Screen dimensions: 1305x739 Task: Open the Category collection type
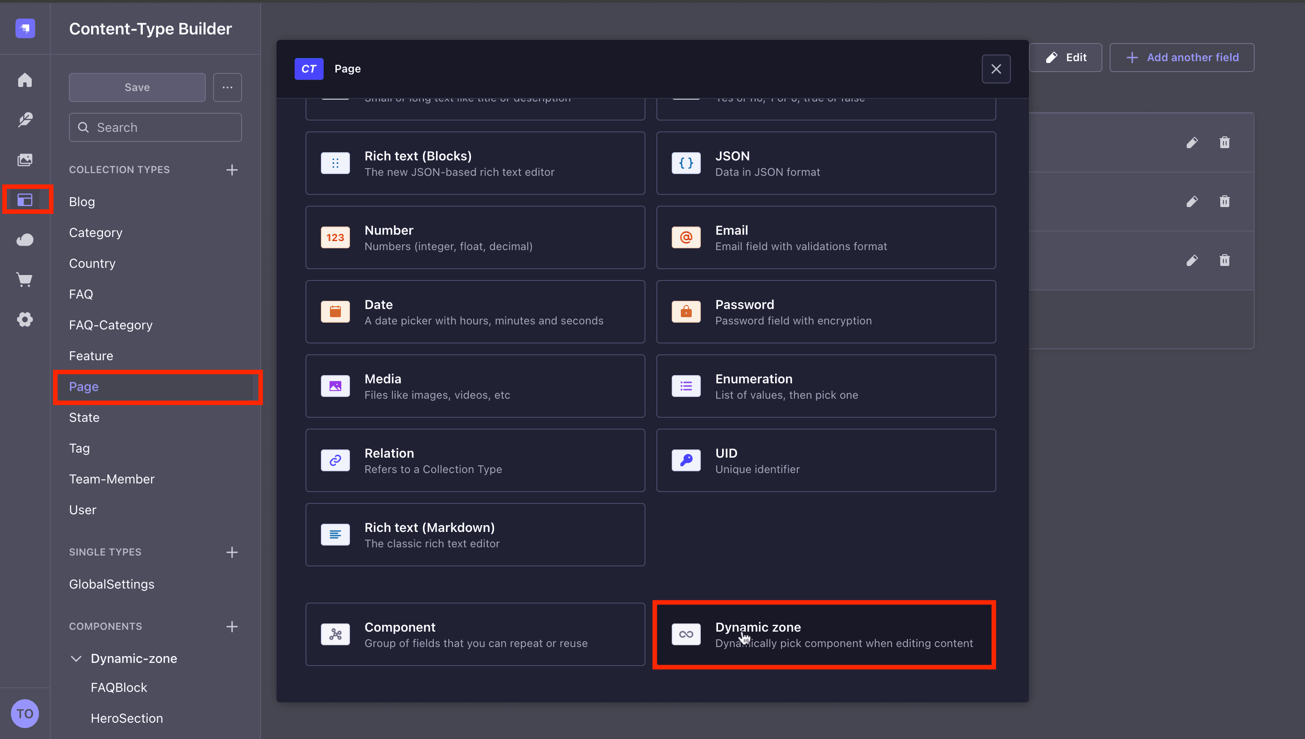pyautogui.click(x=96, y=232)
